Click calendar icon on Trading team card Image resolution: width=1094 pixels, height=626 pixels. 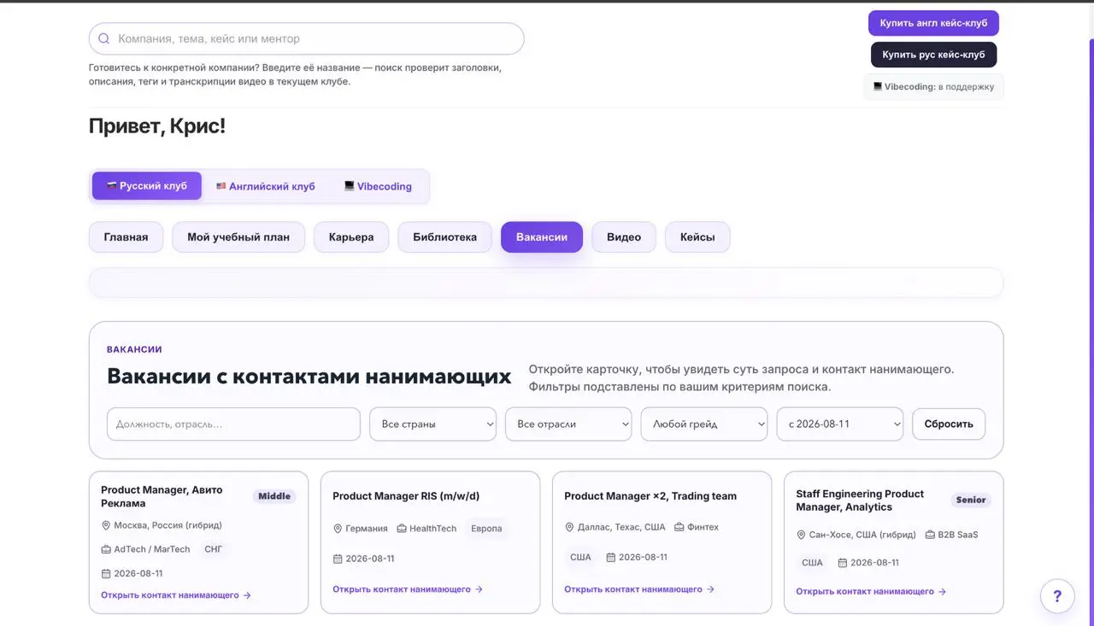(610, 557)
